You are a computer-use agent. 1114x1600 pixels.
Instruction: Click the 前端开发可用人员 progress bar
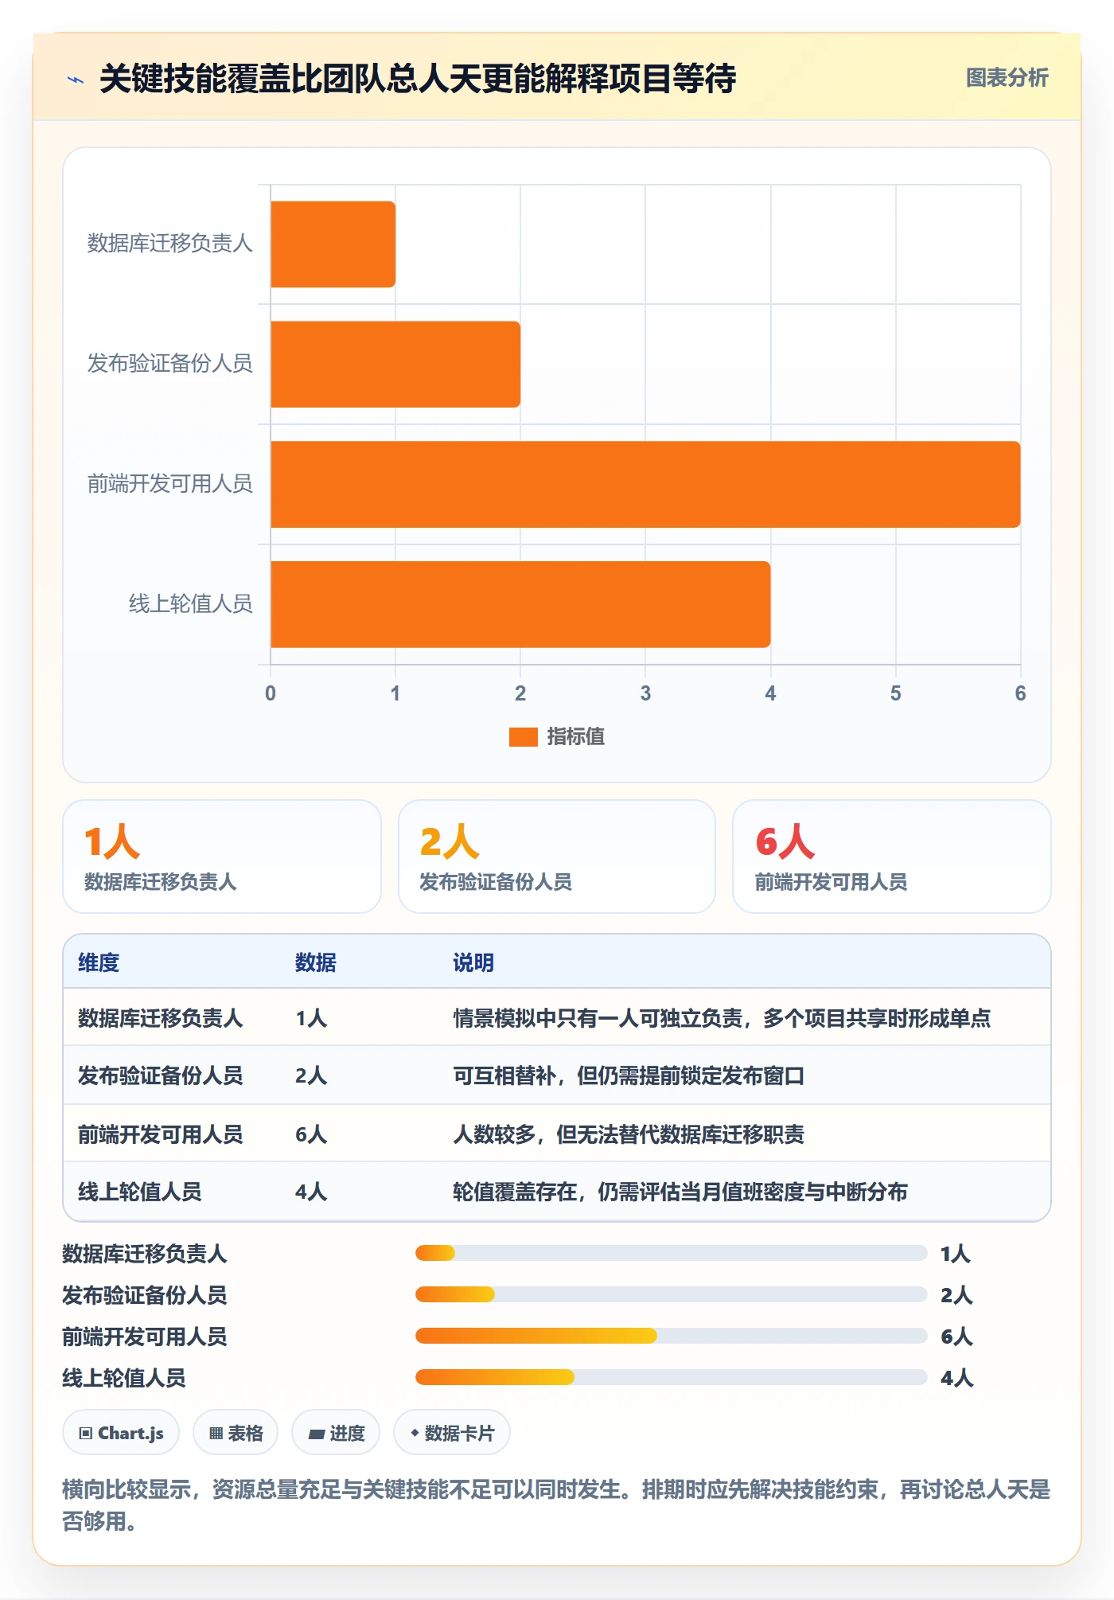671,1336
